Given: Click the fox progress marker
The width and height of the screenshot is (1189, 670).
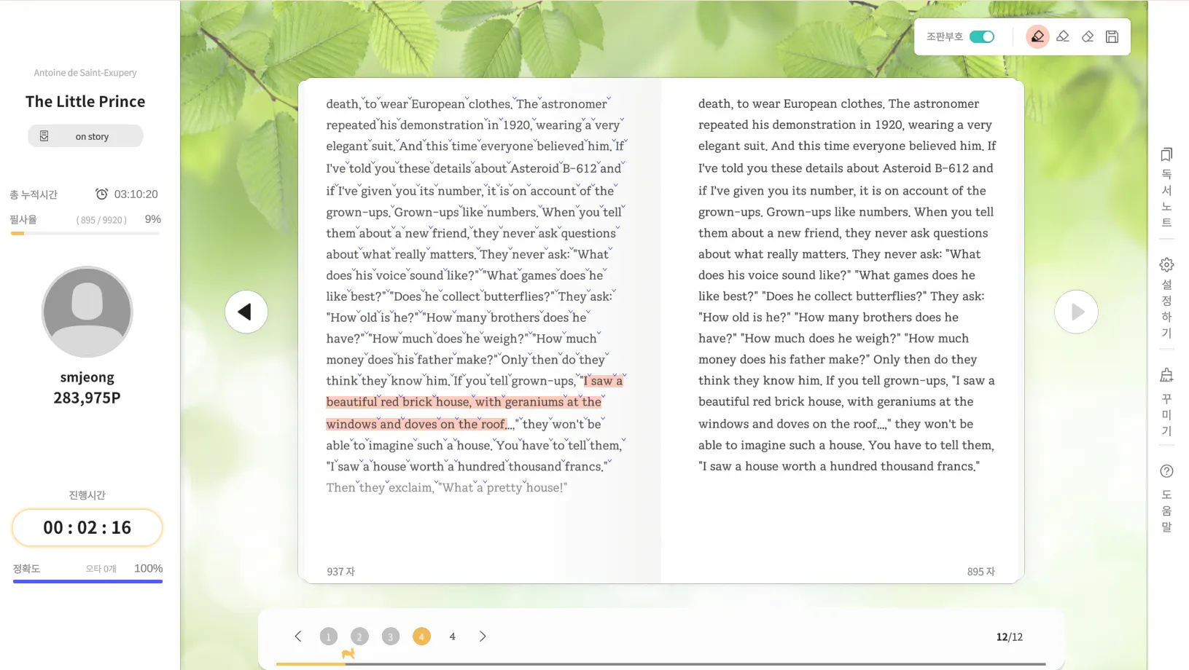Looking at the screenshot, I should coord(348,654).
